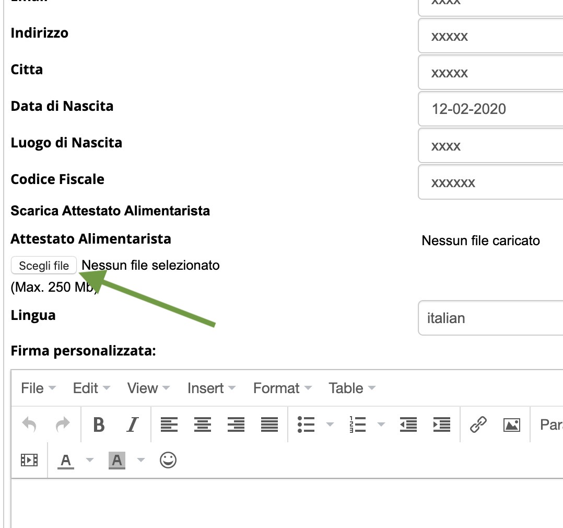Click the Data di Nascita field
This screenshot has width=563, height=528.
click(x=490, y=109)
